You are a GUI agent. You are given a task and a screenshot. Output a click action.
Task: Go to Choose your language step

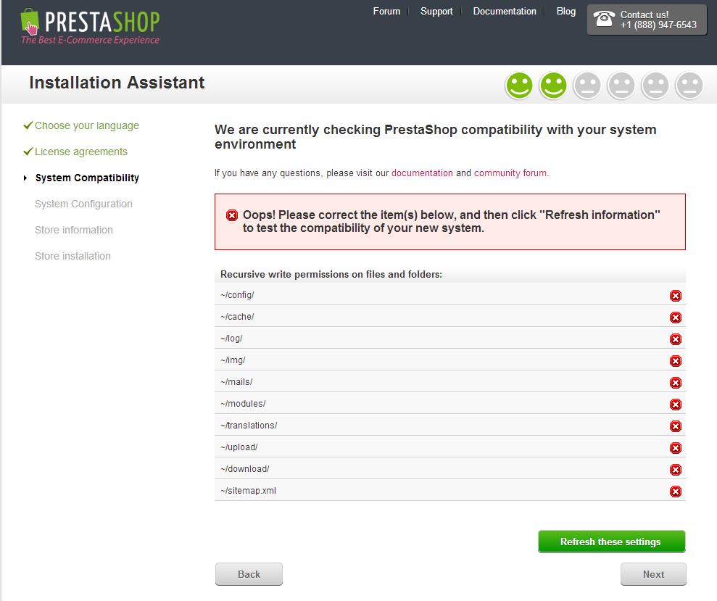click(87, 125)
